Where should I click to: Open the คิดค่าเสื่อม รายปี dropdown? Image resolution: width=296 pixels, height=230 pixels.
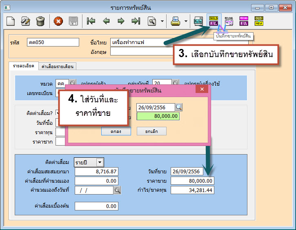coord(100,162)
